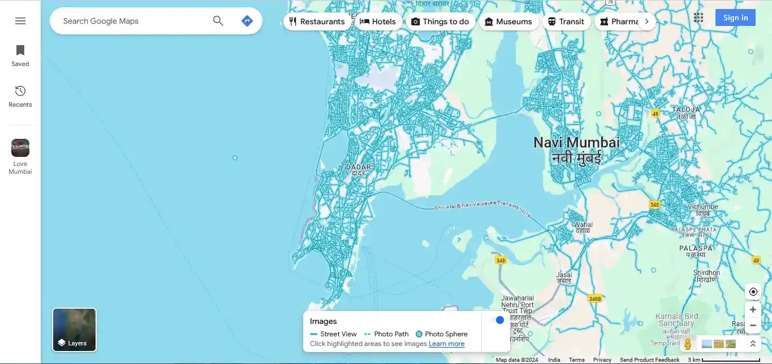
Task: Select the Hotels category chip
Action: (378, 21)
